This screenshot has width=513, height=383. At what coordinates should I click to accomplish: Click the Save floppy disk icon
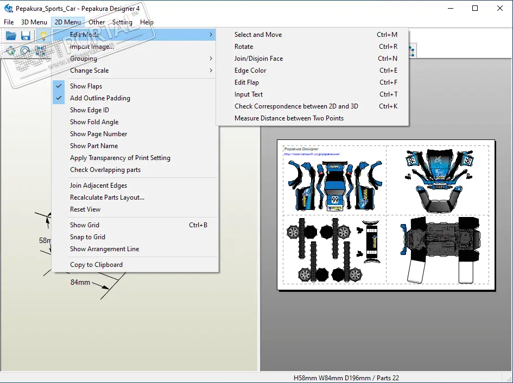(26, 35)
